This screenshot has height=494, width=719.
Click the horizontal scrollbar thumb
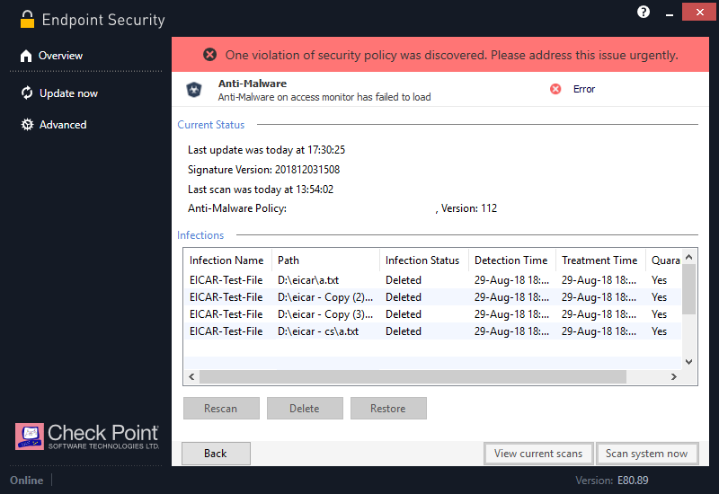413,376
